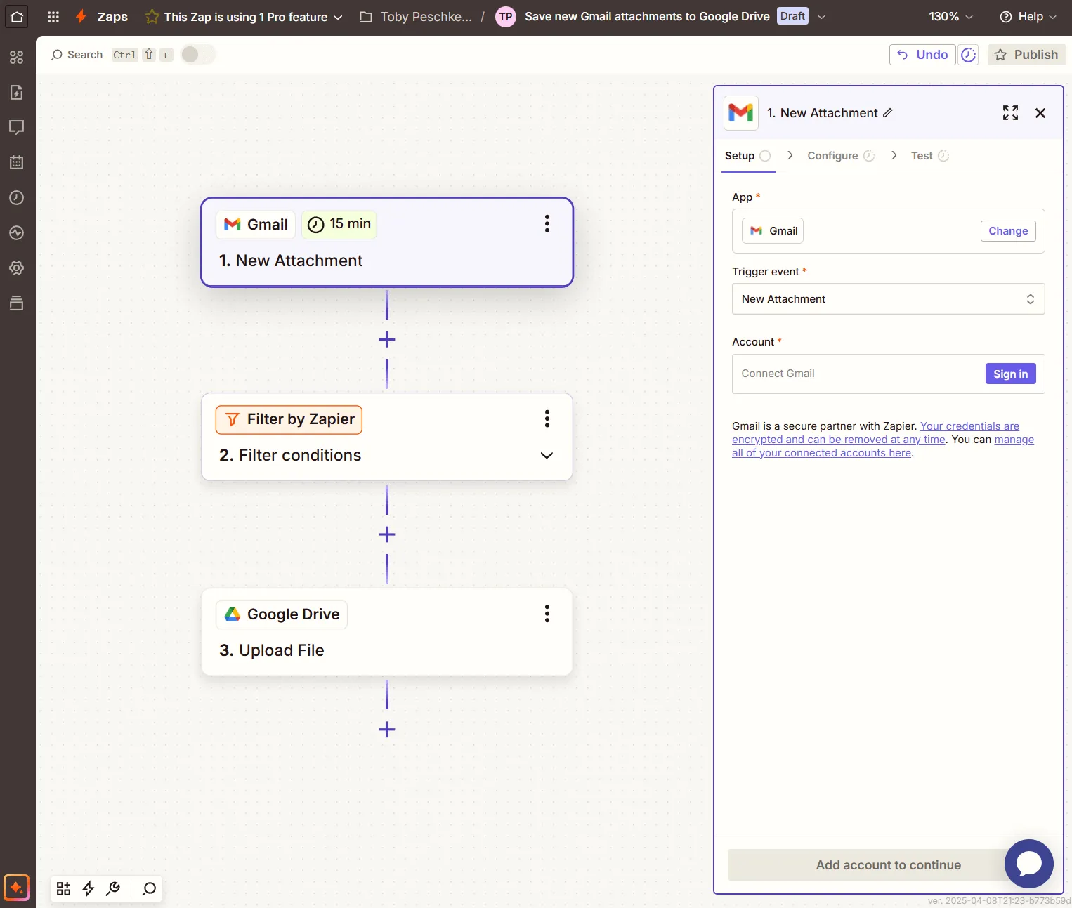Open the 130% zoom dropdown

click(950, 17)
